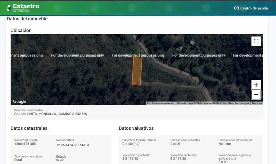Viewport: 276px width, 164px height.
Task: Click the account number 120641751851
Action: click(25, 144)
